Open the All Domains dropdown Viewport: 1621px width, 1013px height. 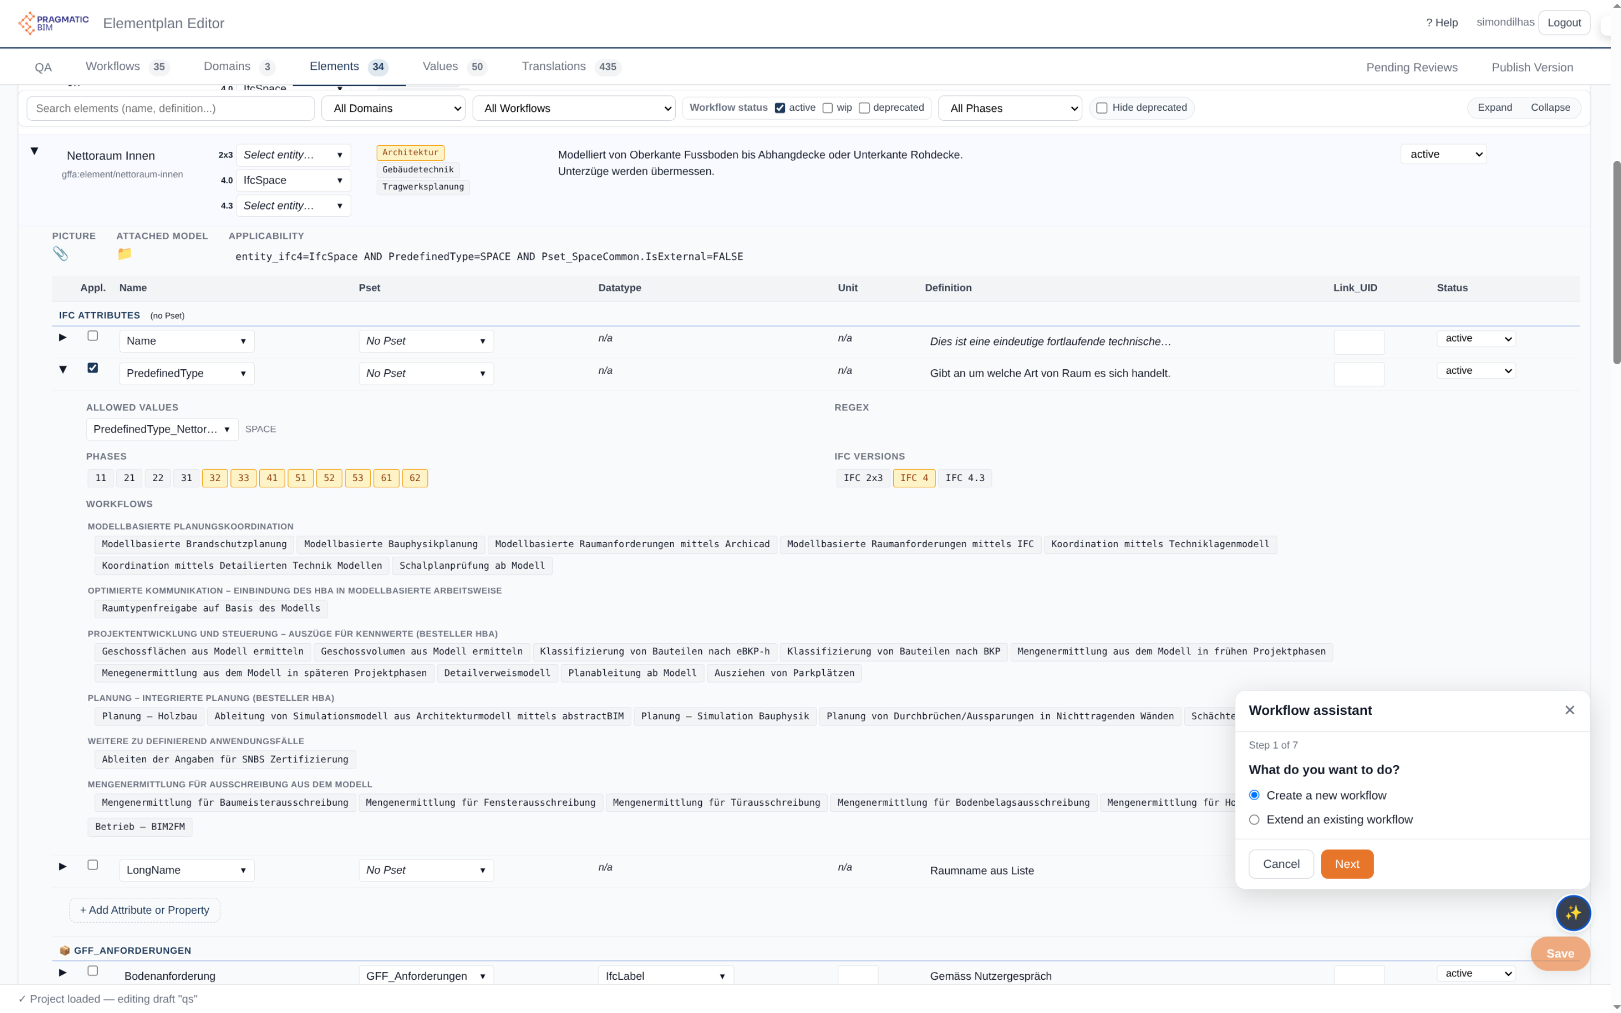pyautogui.click(x=393, y=108)
